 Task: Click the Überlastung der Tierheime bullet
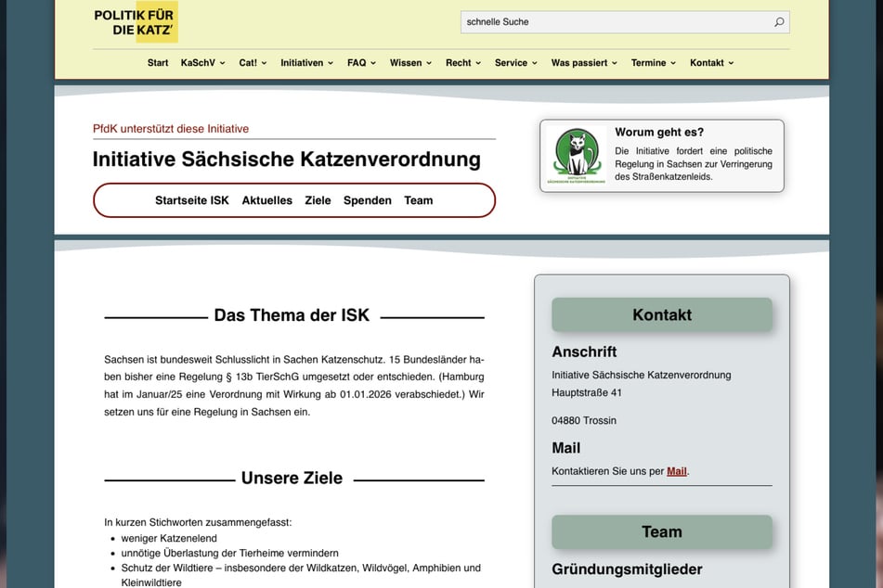click(229, 553)
